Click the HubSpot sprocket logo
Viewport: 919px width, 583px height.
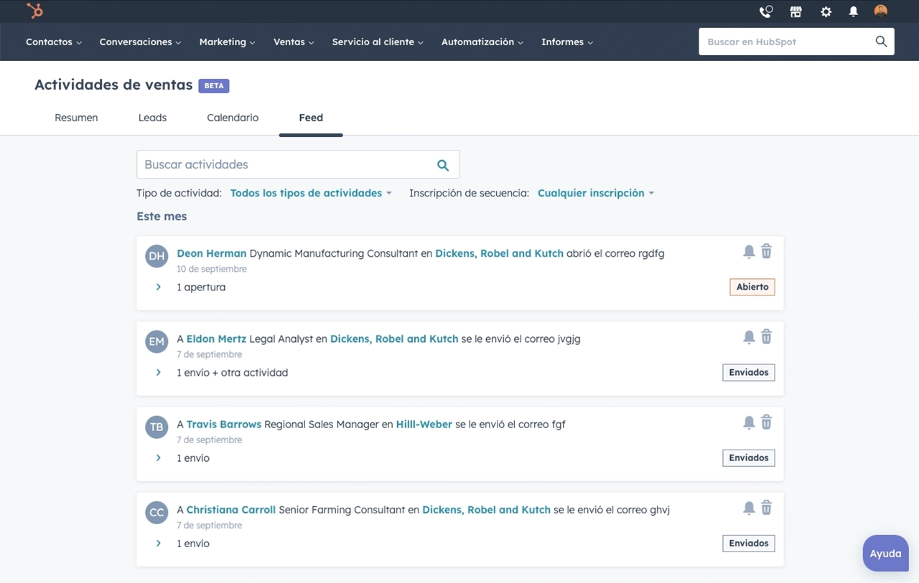[34, 11]
